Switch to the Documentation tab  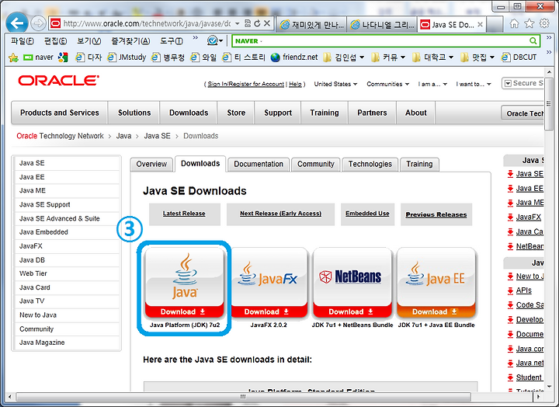259,164
